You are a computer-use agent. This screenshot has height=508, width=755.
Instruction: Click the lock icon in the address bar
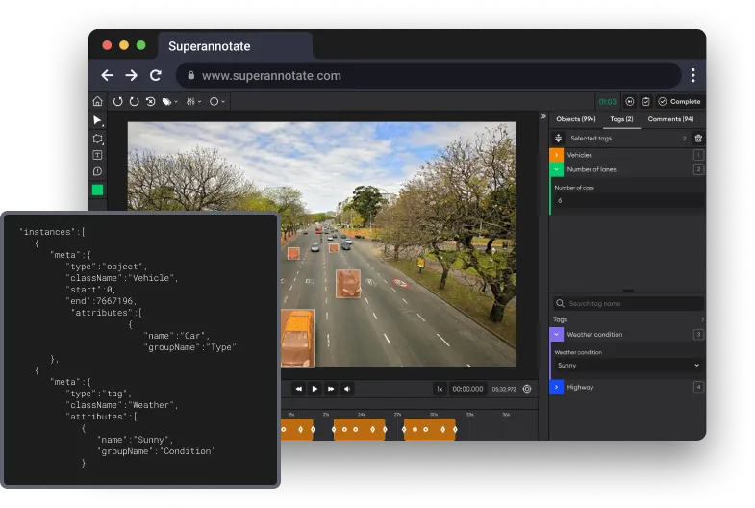[x=190, y=75]
